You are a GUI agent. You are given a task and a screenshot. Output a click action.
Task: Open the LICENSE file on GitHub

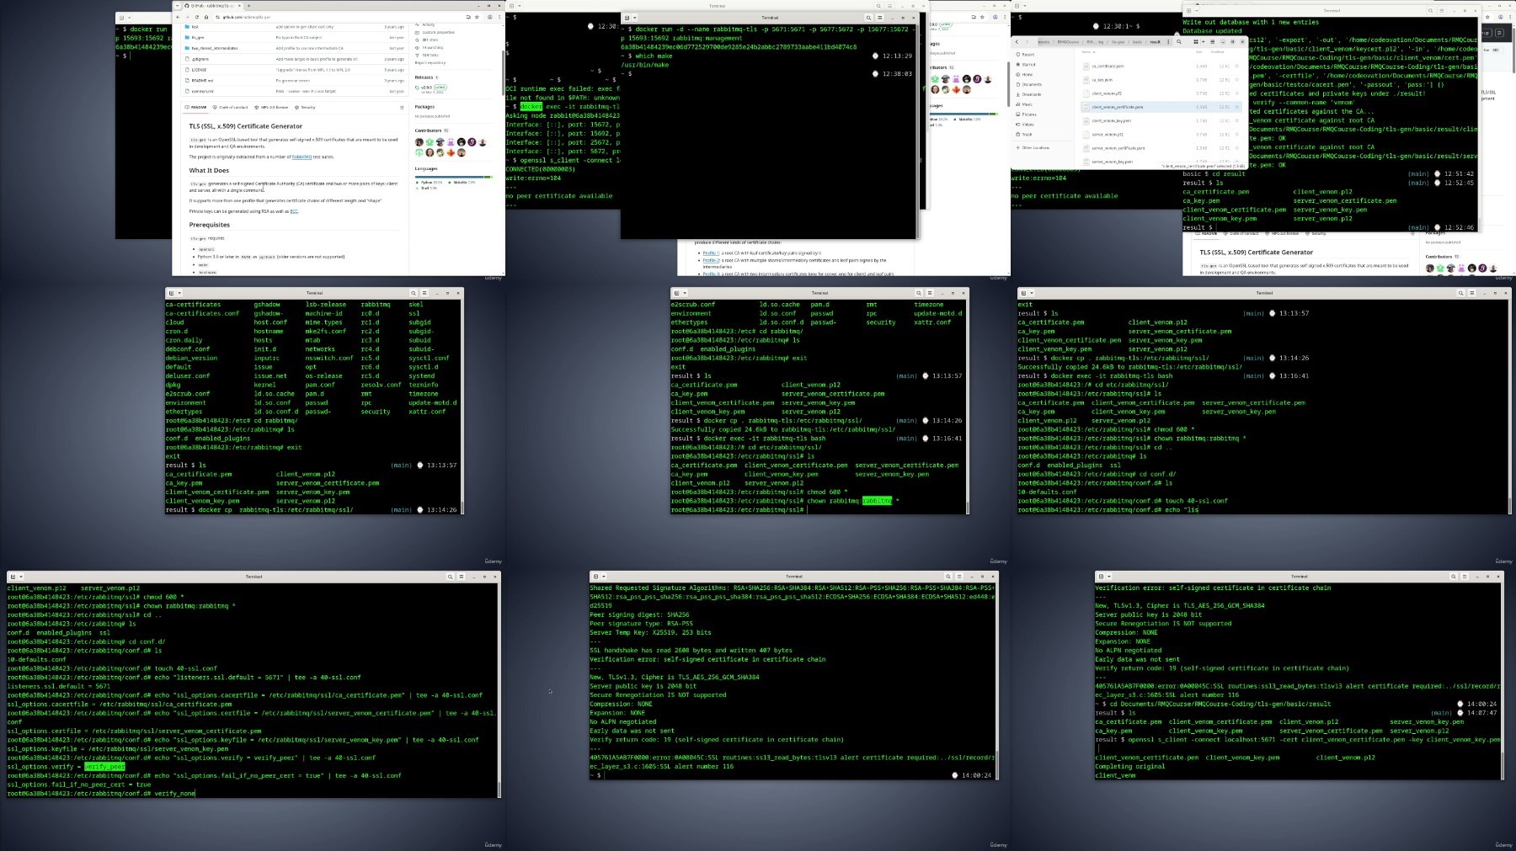click(x=199, y=70)
